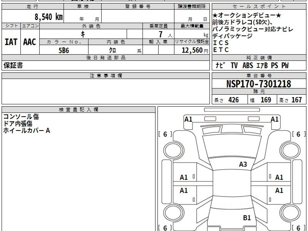Click the ICS sales point entry
308x231 pixels.
click(221, 43)
